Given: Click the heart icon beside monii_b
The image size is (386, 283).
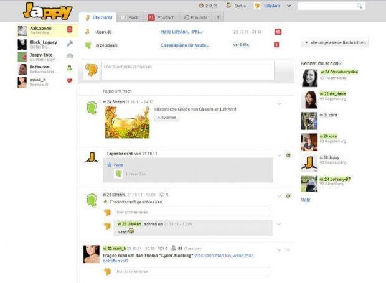Looking at the screenshot, I should (70, 81).
